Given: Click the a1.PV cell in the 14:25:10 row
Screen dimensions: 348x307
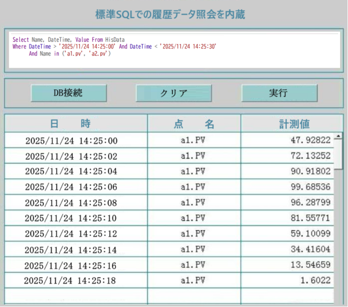Looking at the screenshot, I should [x=193, y=218].
